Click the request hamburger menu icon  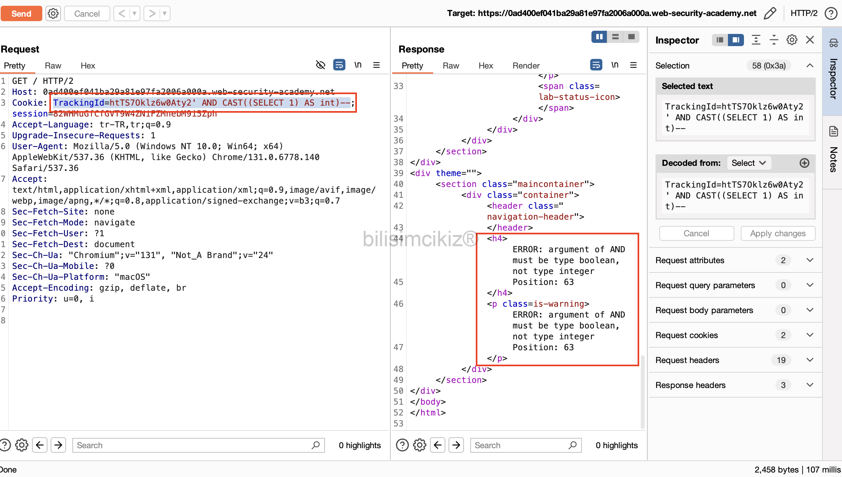pos(376,65)
